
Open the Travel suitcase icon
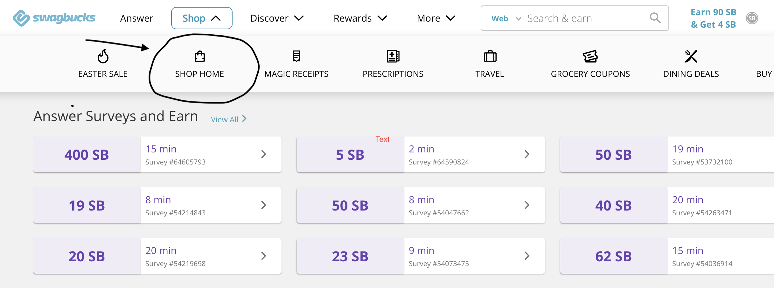[x=490, y=57]
